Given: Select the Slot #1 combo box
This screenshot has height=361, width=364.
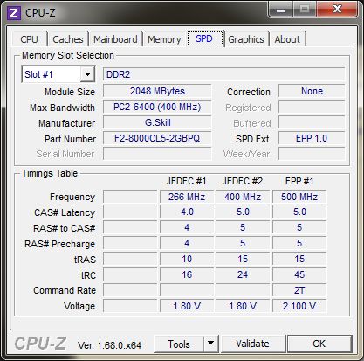Looking at the screenshot, I should click(x=58, y=74).
